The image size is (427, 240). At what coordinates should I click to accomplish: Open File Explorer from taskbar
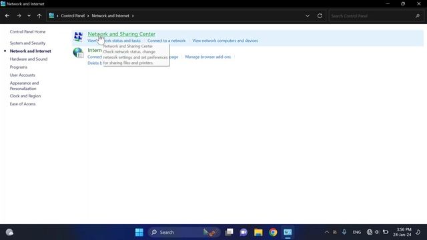coord(258,232)
